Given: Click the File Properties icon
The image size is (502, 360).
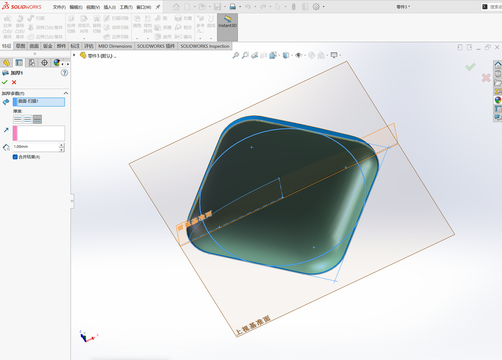Looking at the screenshot, I should click(305, 7).
